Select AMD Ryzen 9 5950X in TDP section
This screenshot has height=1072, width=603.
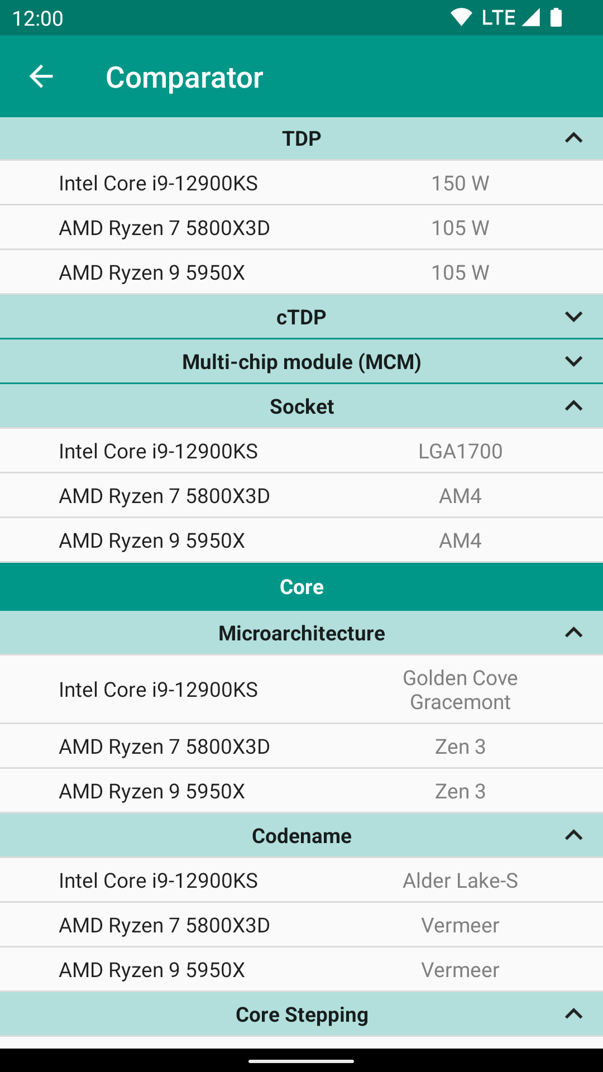coord(152,272)
